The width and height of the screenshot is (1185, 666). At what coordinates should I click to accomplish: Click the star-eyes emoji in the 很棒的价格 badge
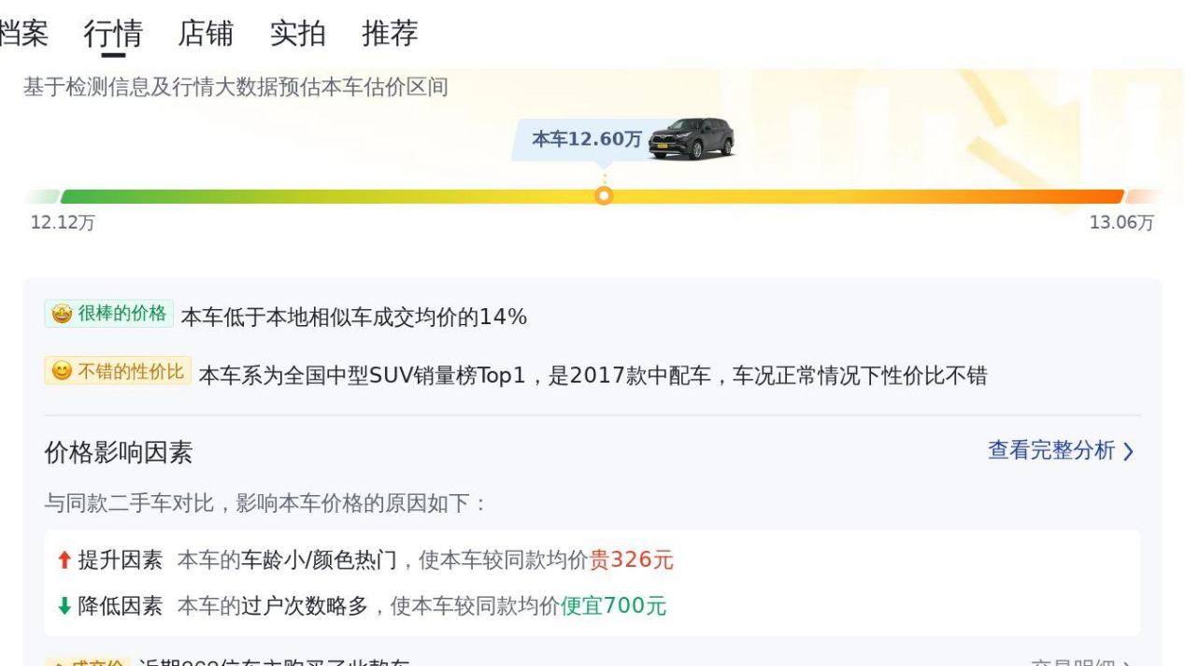[x=63, y=314]
